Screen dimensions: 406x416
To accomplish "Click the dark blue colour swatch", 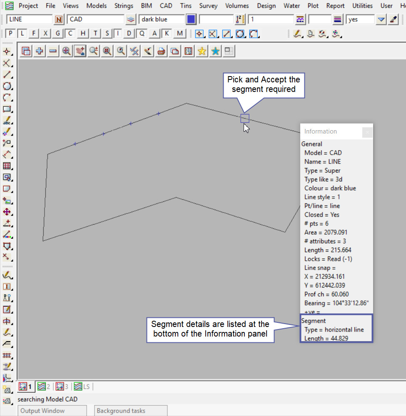I will [x=191, y=20].
